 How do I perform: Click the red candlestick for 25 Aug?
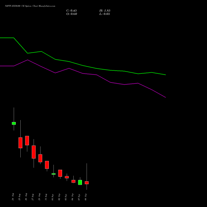coord(20,143)
